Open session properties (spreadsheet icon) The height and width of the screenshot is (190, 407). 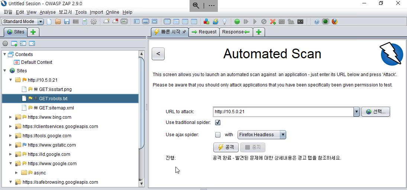[x=85, y=22]
